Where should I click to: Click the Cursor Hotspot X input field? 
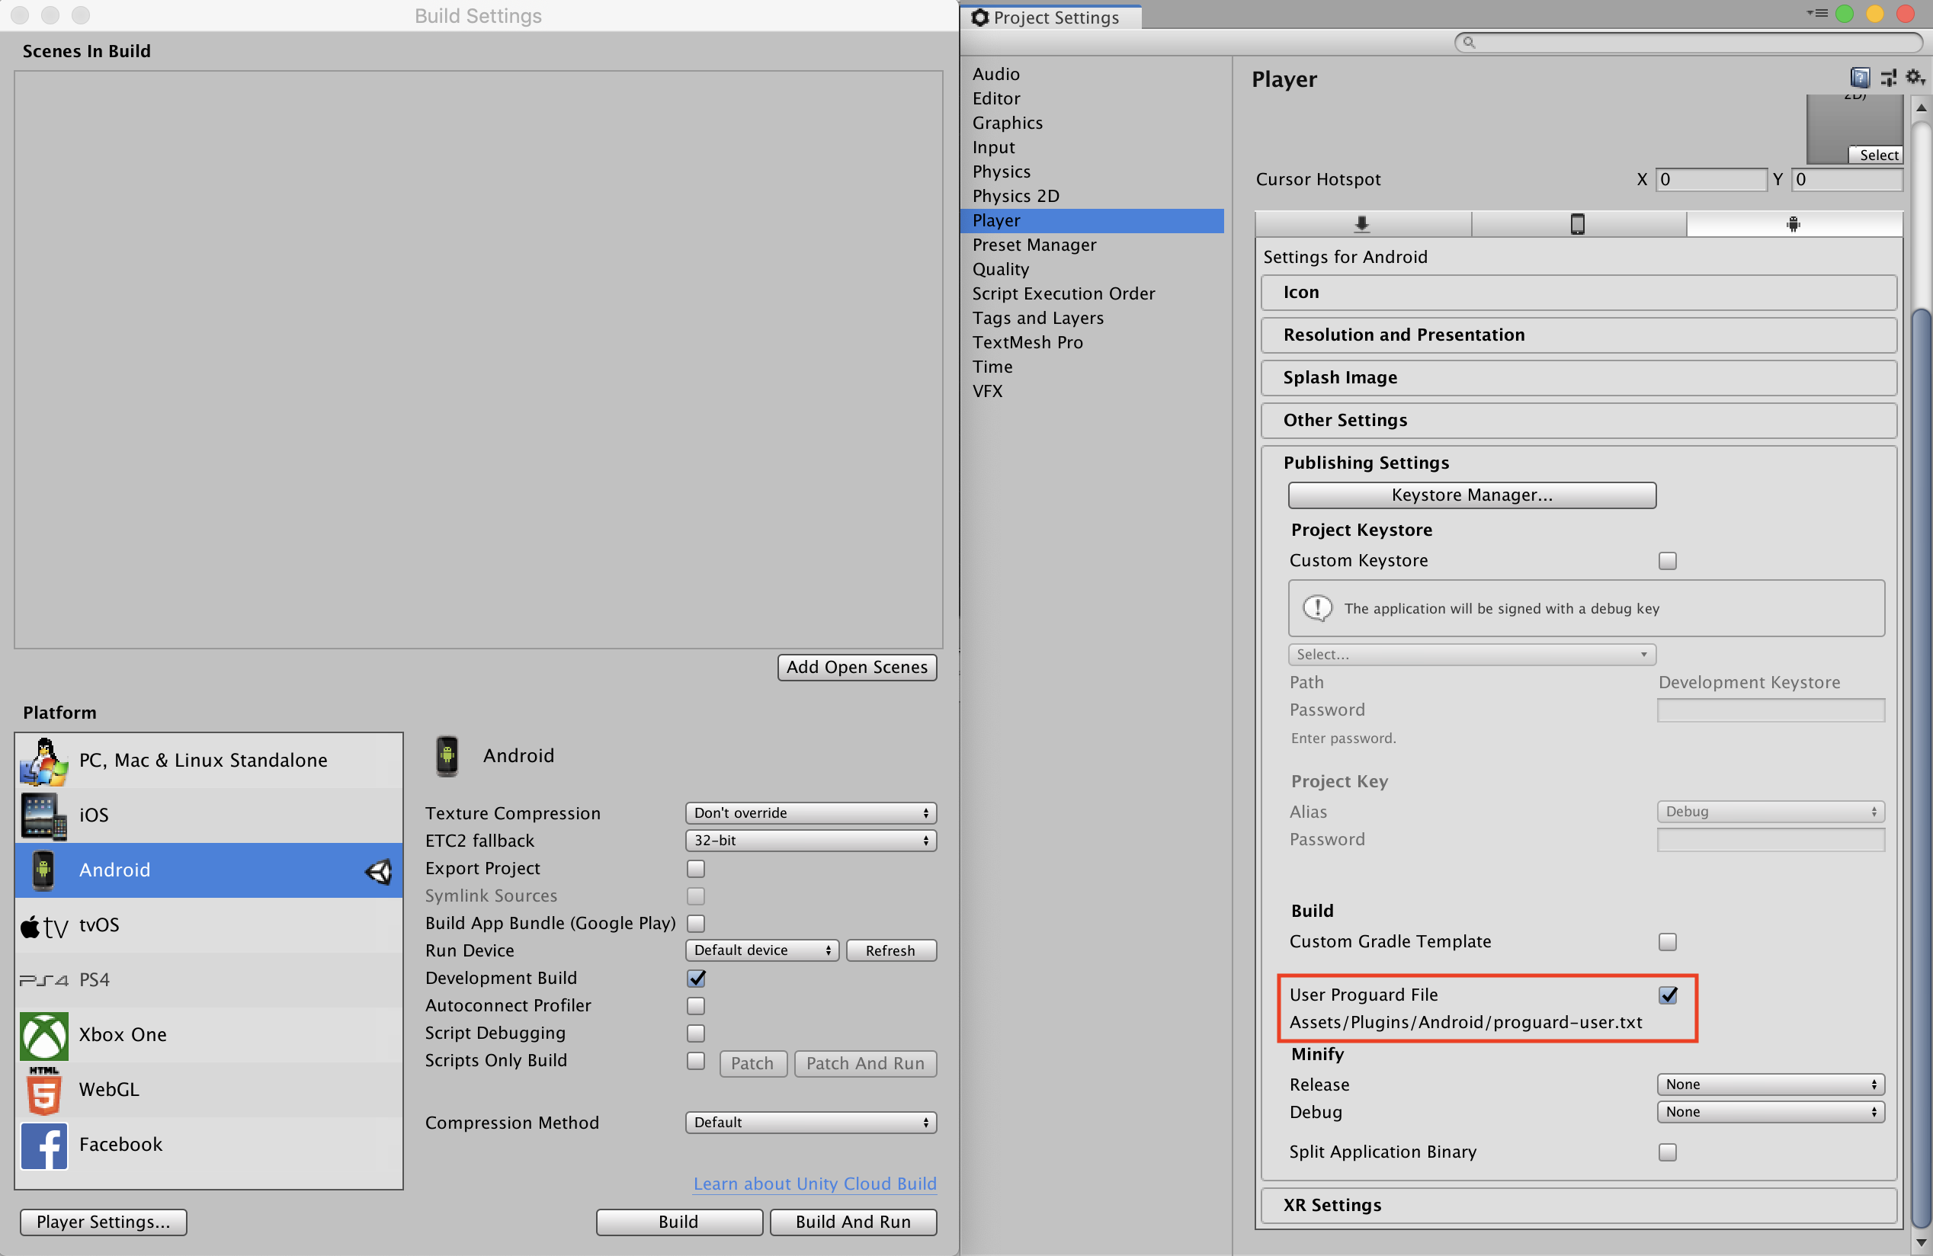pos(1706,179)
